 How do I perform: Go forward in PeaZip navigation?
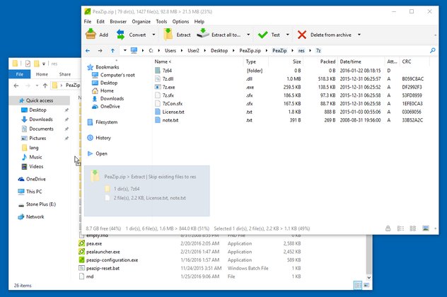pos(100,51)
